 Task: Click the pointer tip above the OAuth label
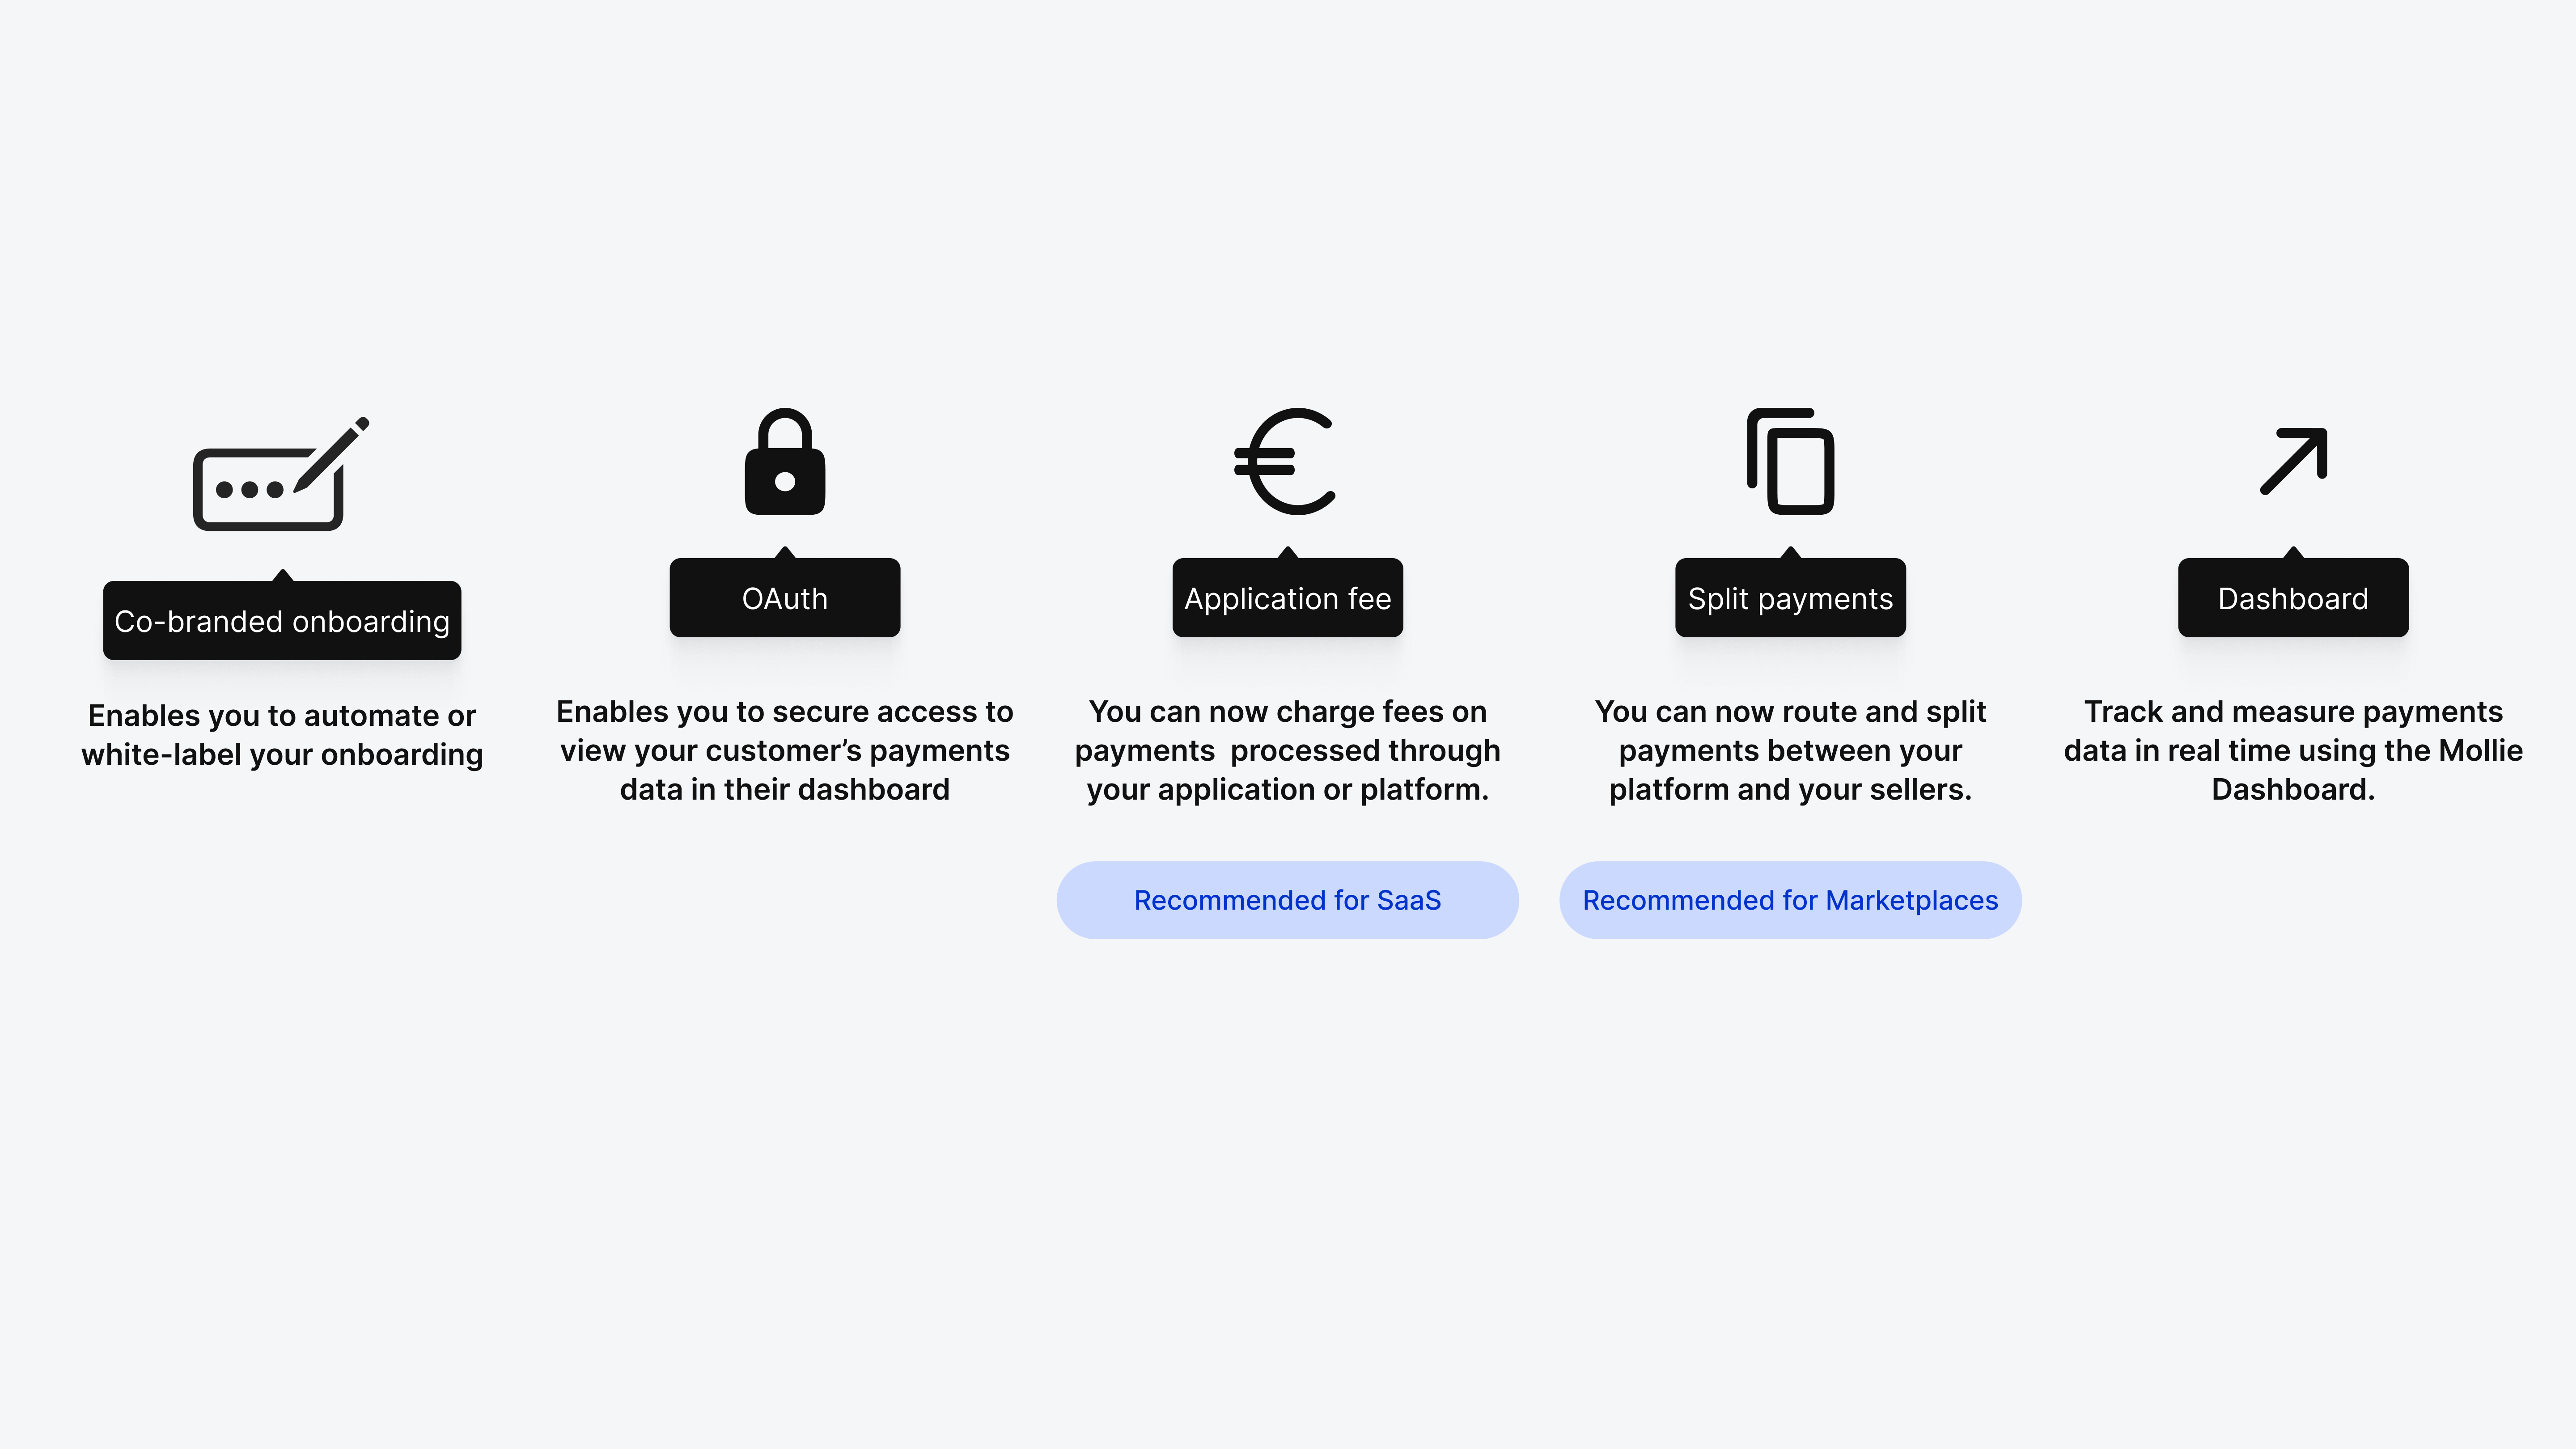tap(785, 552)
